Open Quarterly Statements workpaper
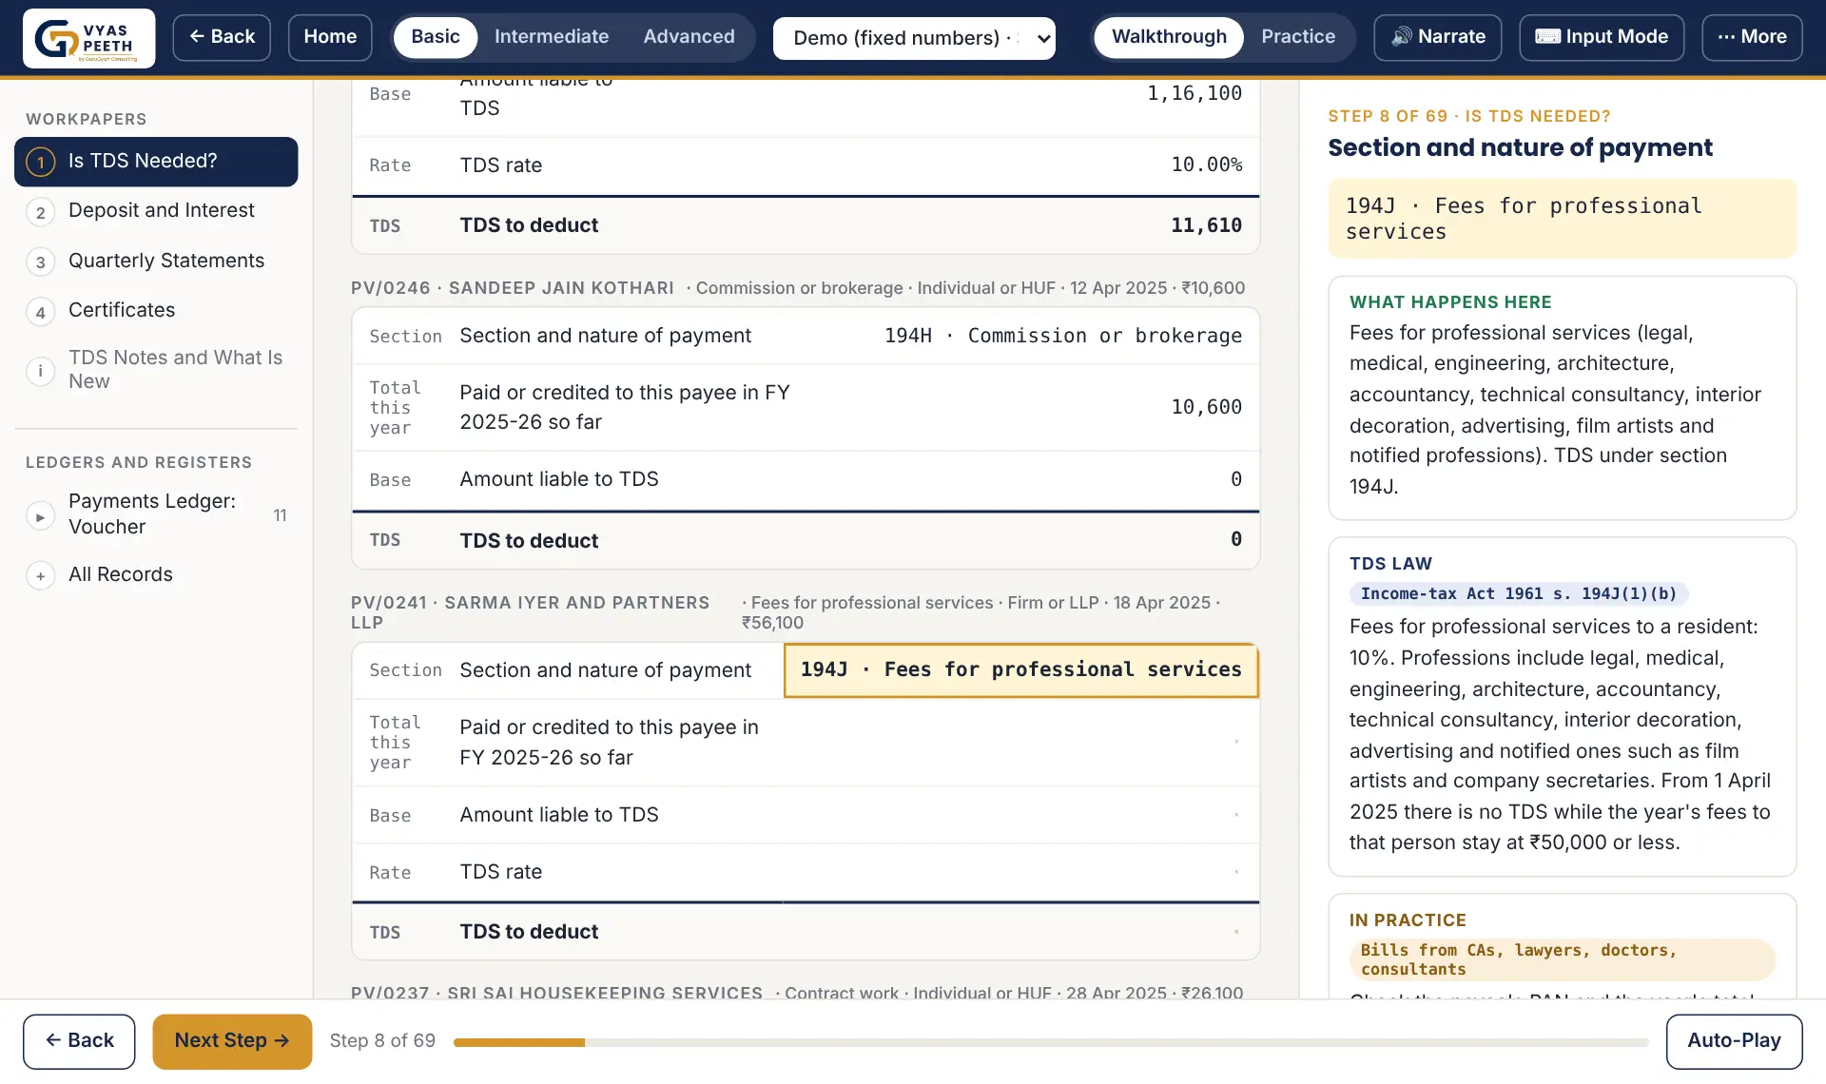 point(156,261)
